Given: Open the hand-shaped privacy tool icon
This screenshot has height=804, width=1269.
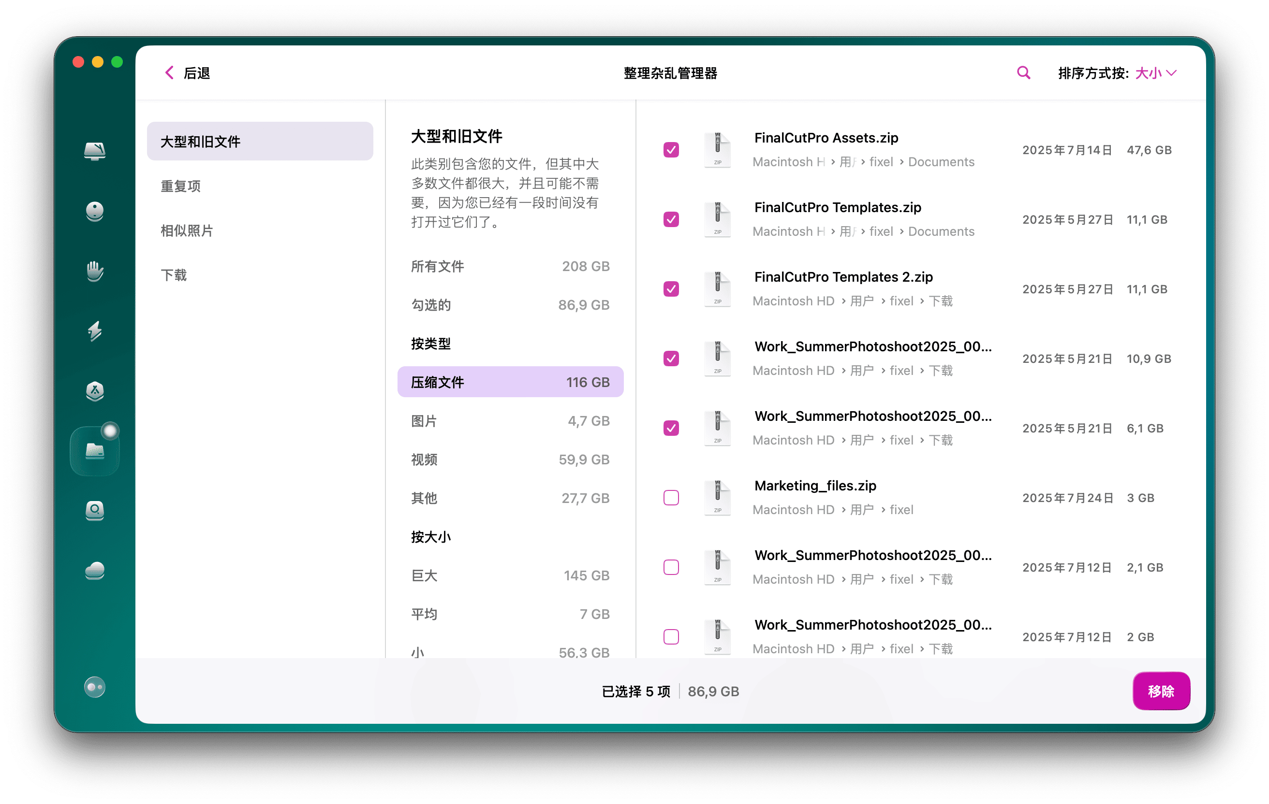Looking at the screenshot, I should tap(95, 272).
